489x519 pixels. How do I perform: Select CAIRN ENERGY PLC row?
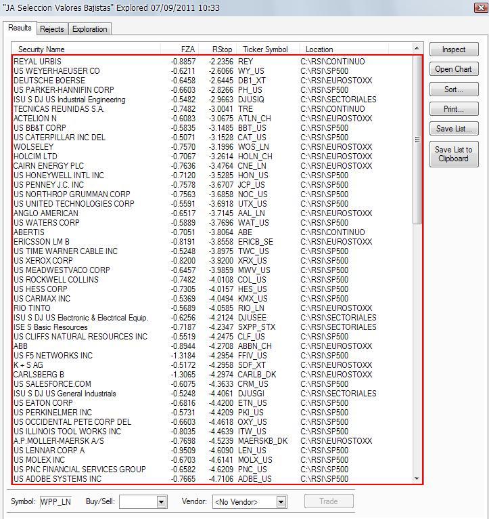[212, 166]
